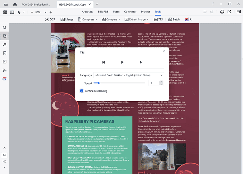Screen dimensions: 243x174
Task: Open the signature panel in the sidebar
Action: [5, 70]
